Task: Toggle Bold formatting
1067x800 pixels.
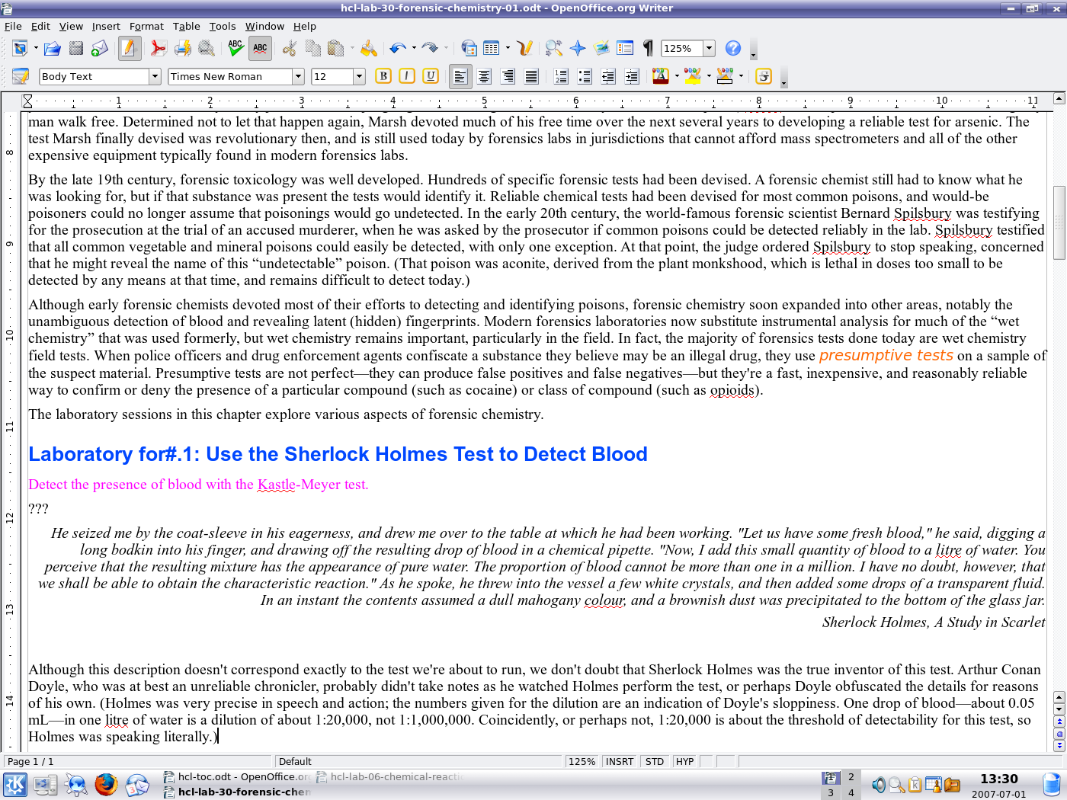Action: [x=383, y=76]
